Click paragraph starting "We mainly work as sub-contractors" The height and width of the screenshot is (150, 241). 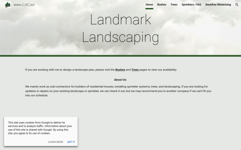(118, 91)
